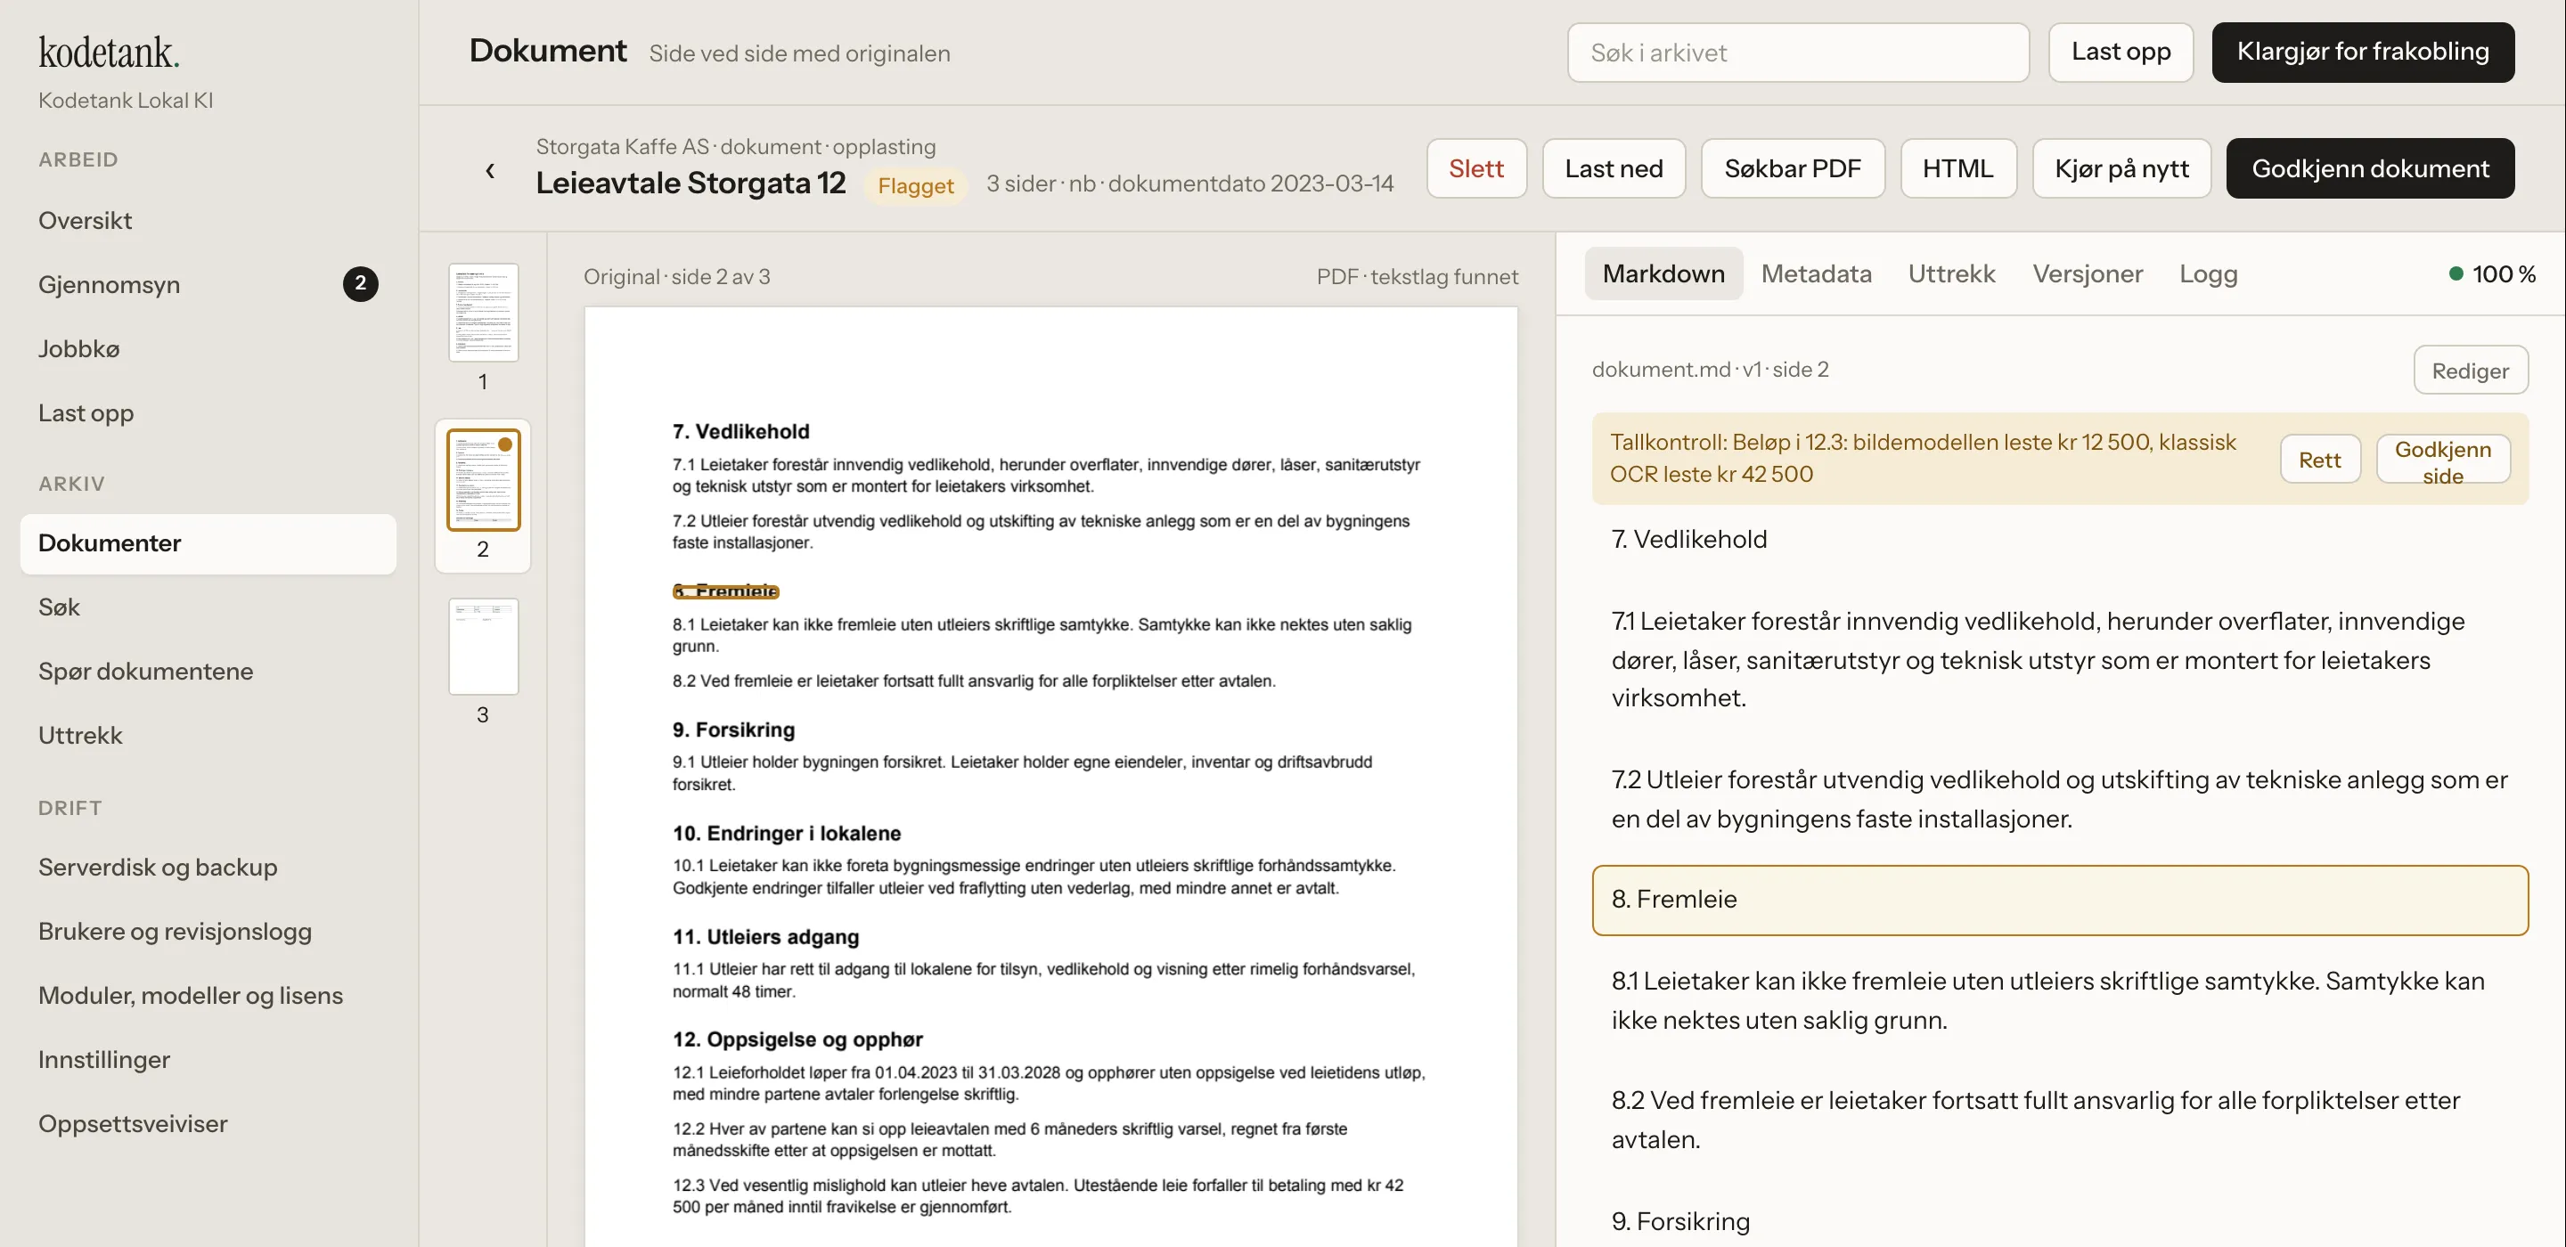Open Oppsettsveiviser
The image size is (2566, 1247).
tap(208, 1123)
